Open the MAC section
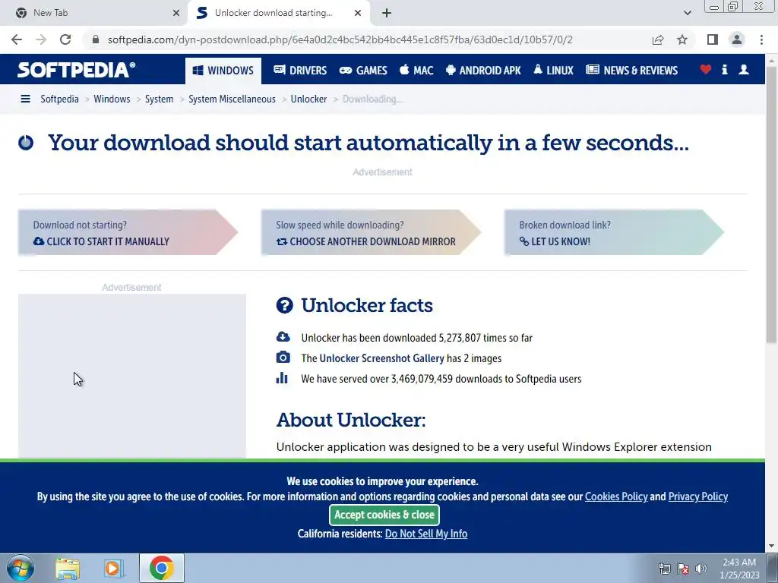The image size is (778, 583). (417, 71)
